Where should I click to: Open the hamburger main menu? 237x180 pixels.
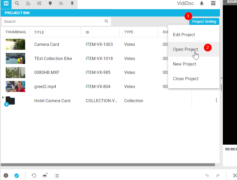[x=213, y=3]
